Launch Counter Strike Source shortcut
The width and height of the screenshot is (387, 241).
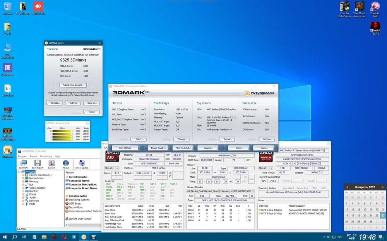344,10
